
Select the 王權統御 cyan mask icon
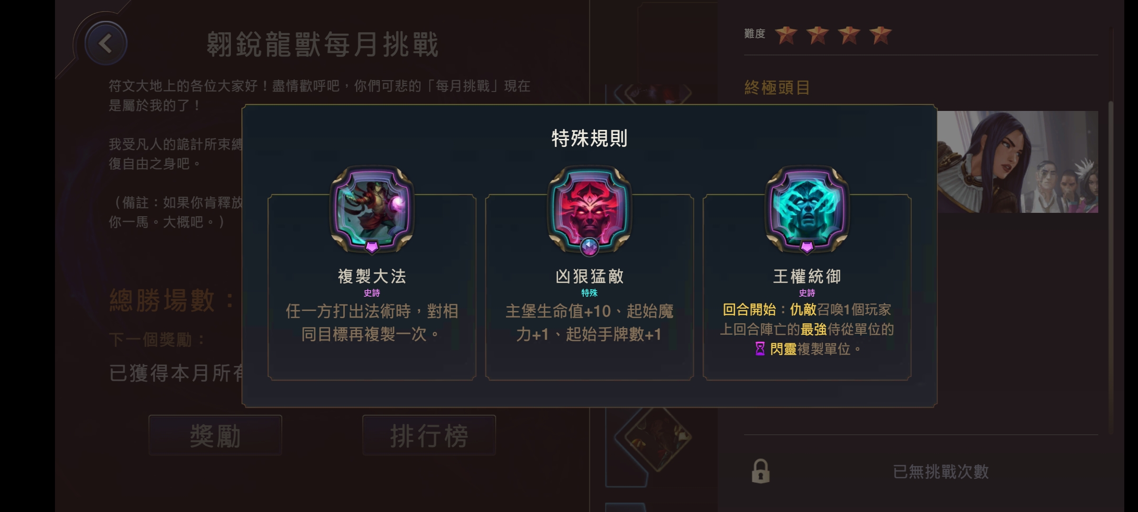tap(807, 207)
